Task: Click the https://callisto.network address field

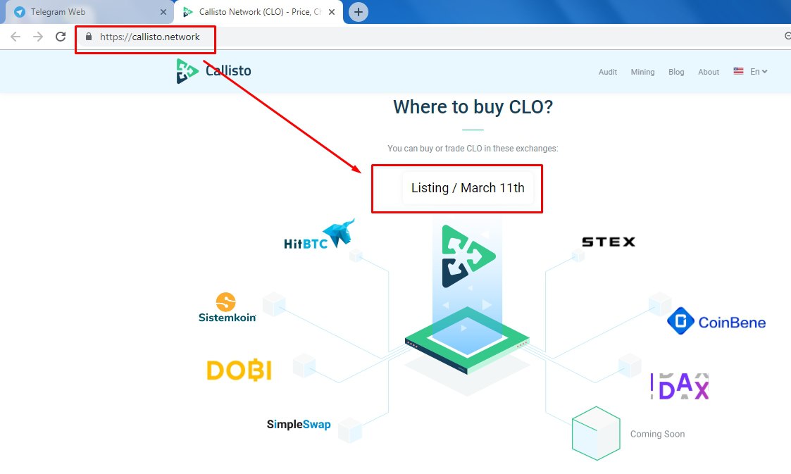Action: point(150,37)
